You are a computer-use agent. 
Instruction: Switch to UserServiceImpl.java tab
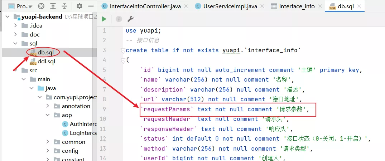(230, 6)
